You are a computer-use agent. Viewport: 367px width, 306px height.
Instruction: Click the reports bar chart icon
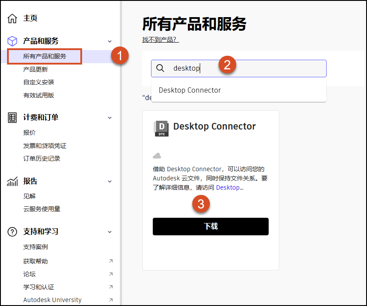pos(12,181)
